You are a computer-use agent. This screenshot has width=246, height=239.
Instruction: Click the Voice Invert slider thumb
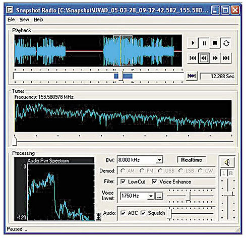188,196
